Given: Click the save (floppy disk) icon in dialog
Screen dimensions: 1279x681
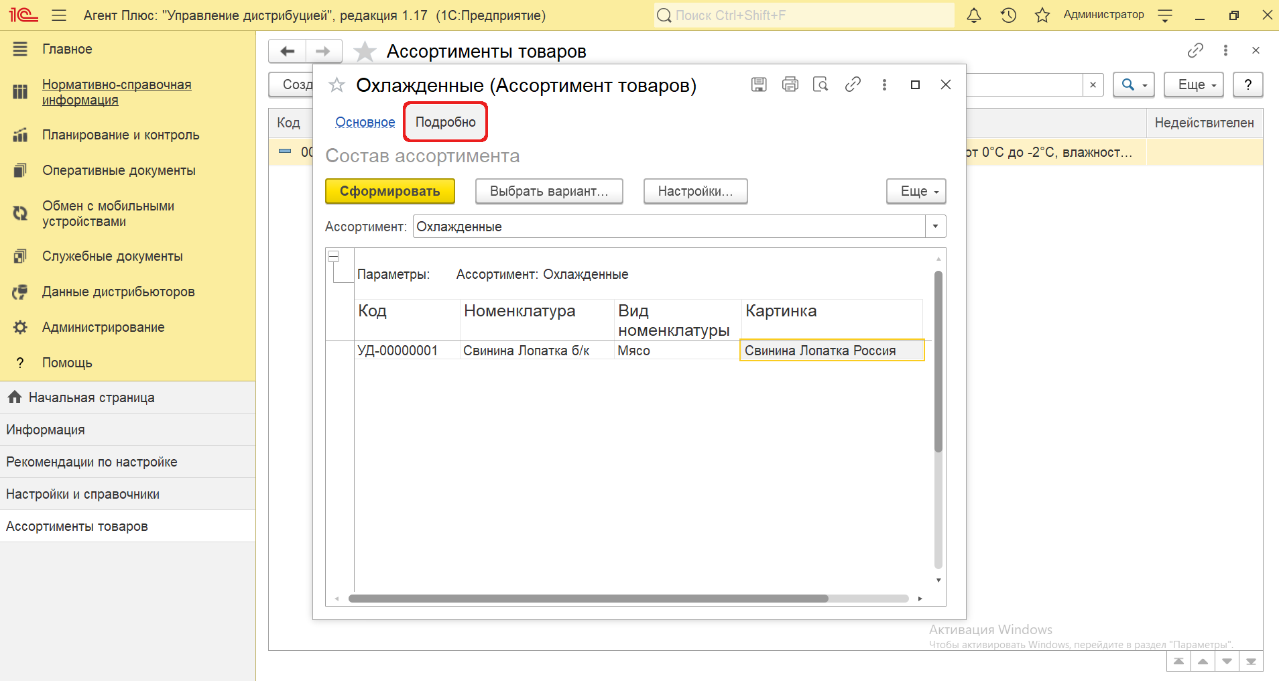Looking at the screenshot, I should coord(759,84).
